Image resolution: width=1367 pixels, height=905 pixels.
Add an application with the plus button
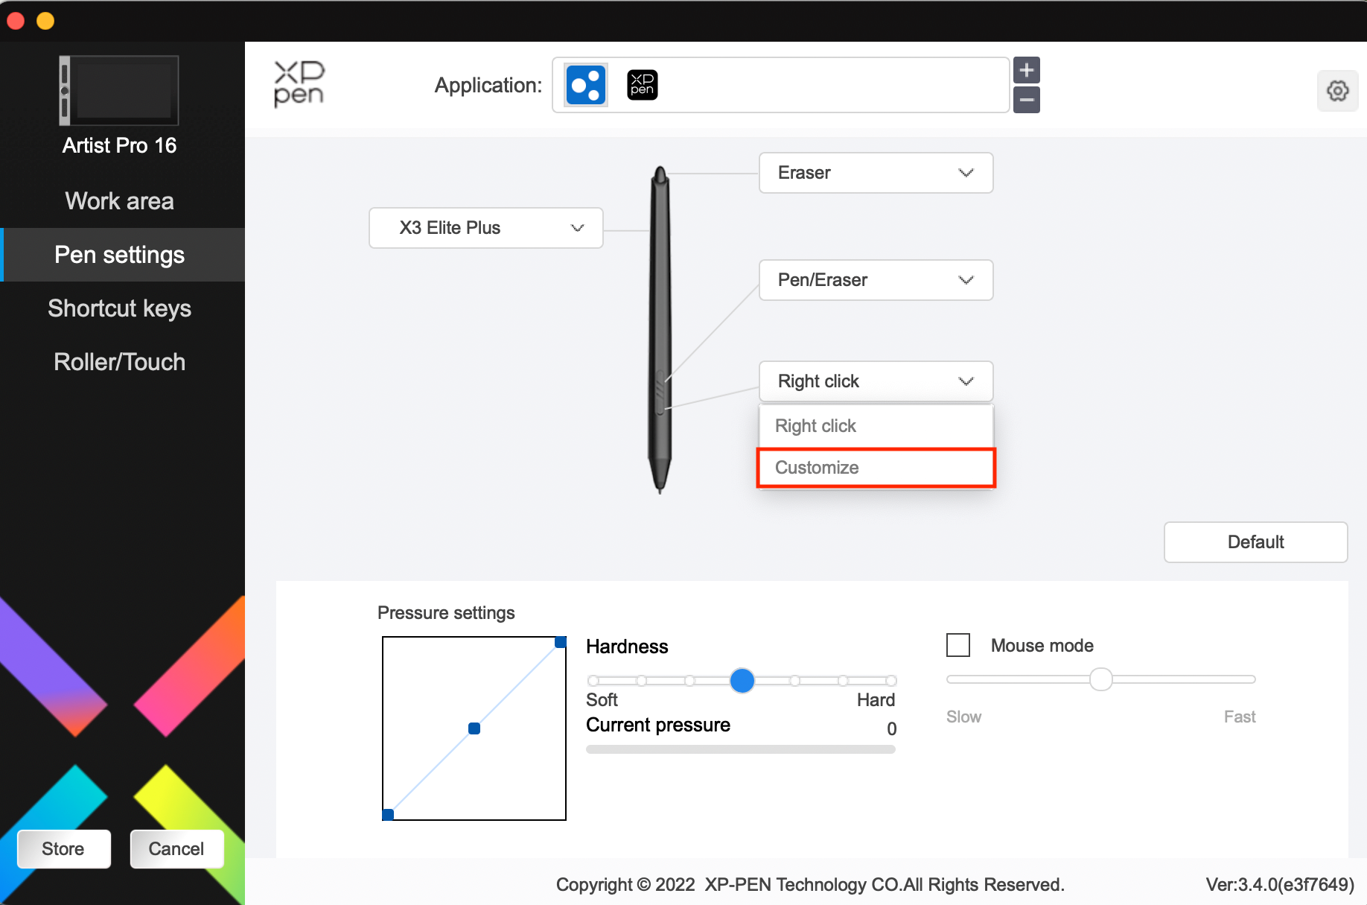1027,70
